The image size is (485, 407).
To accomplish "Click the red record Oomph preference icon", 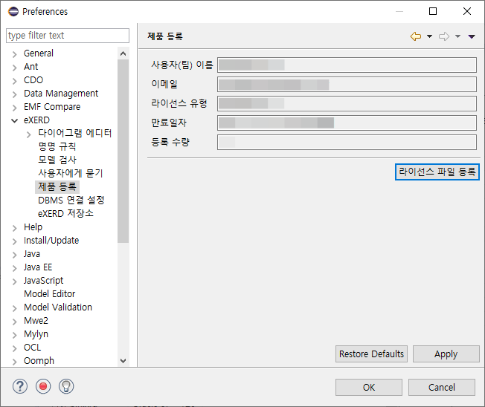I will 43,386.
